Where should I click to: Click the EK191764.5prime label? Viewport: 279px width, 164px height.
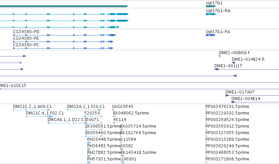pyautogui.click(x=138, y=133)
